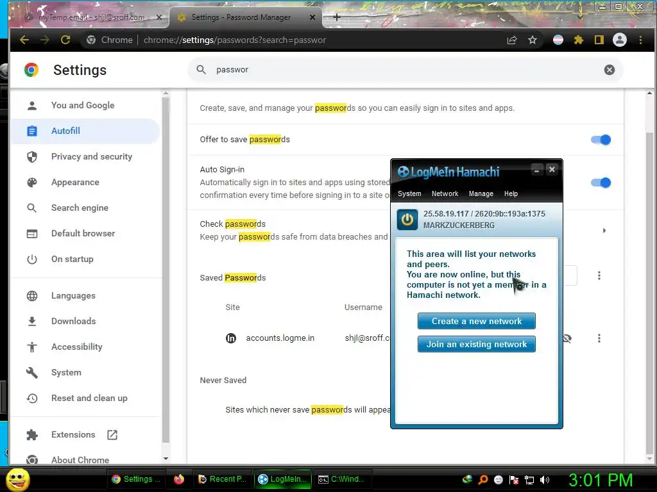The image size is (657, 492).
Task: Open Chrome side panel icon
Action: pyautogui.click(x=599, y=40)
